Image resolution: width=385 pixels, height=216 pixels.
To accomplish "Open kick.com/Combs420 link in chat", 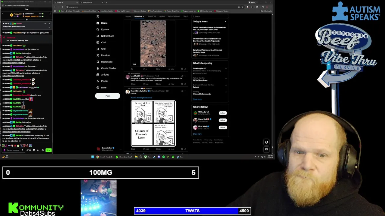I will [x=14, y=63].
